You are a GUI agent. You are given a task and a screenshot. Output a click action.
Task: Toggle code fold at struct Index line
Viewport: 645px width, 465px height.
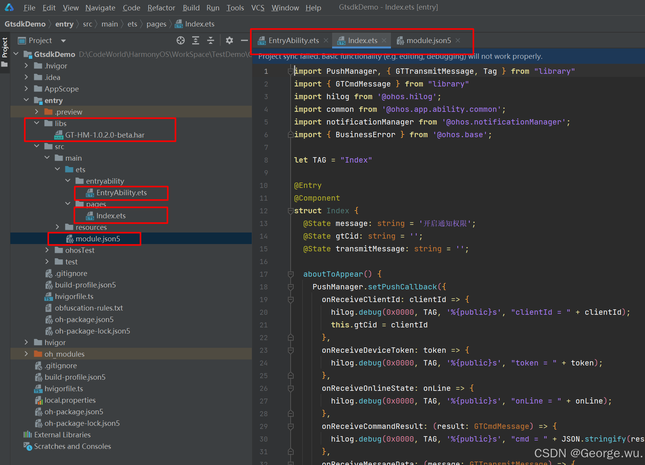click(291, 211)
